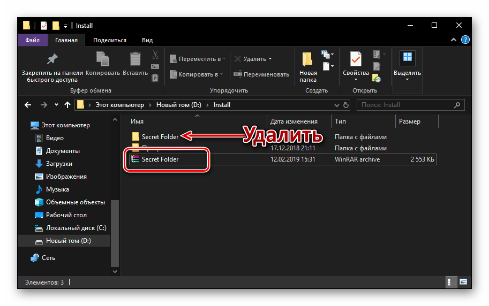Click the navigation pane scrollbar down arrow
Viewport: 489px width, 306px height.
point(115,271)
